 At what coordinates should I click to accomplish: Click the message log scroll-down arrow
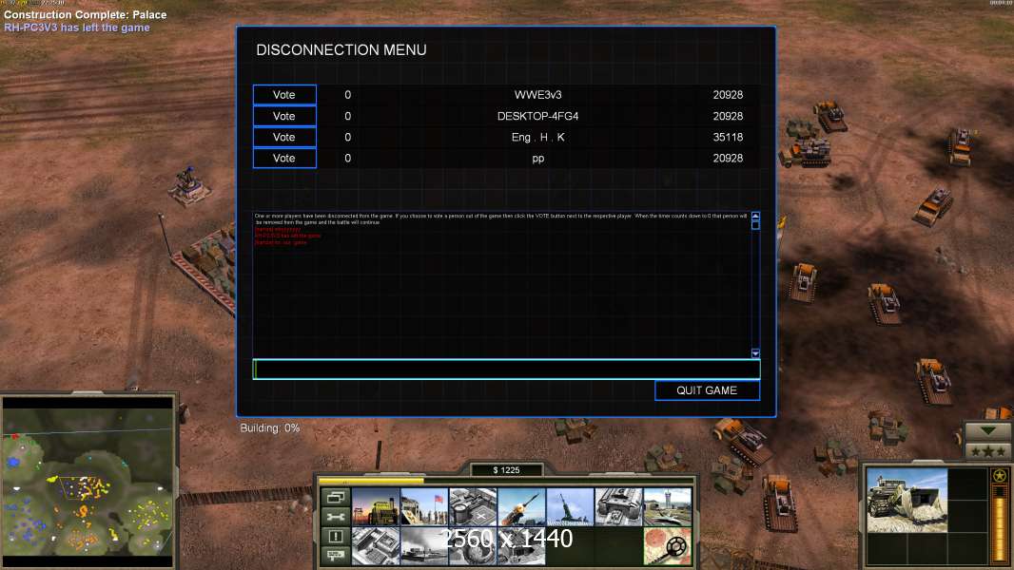click(x=755, y=353)
